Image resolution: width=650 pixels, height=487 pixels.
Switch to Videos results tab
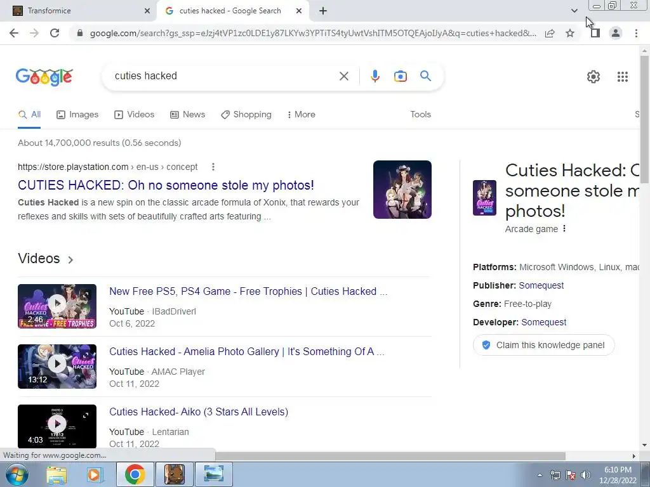135,115
